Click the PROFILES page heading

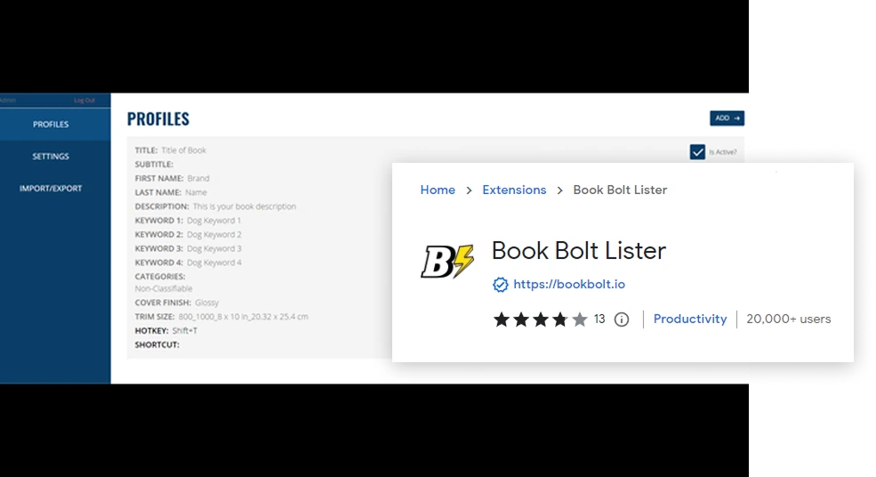pyautogui.click(x=158, y=118)
